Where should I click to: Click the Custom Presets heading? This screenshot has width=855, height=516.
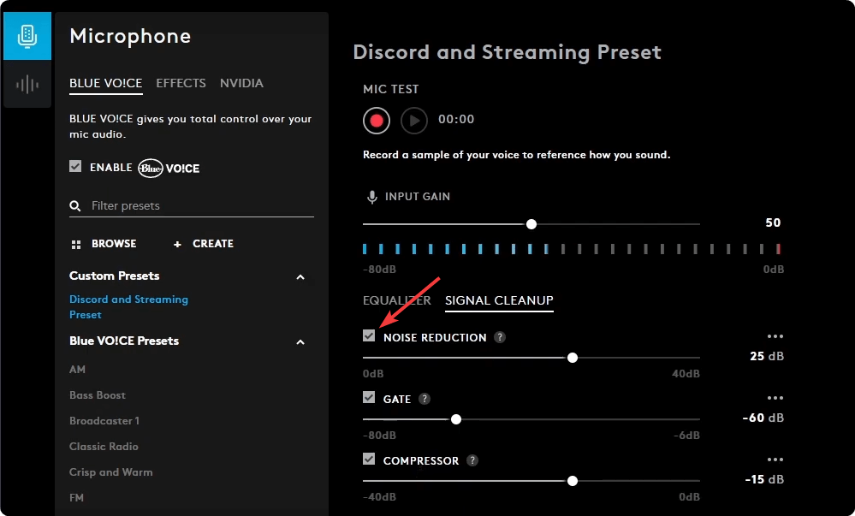tap(115, 276)
